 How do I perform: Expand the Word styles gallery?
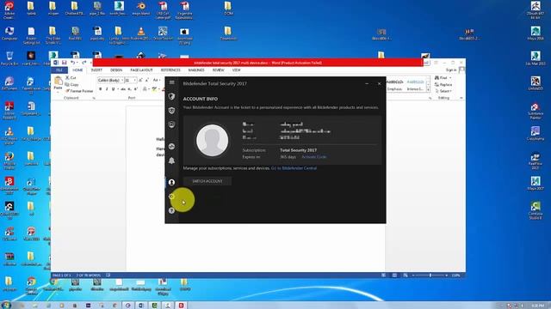coord(428,90)
